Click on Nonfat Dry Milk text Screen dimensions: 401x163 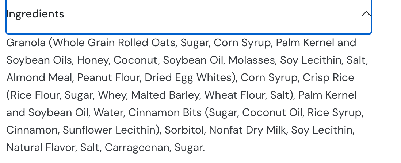coord(247,130)
